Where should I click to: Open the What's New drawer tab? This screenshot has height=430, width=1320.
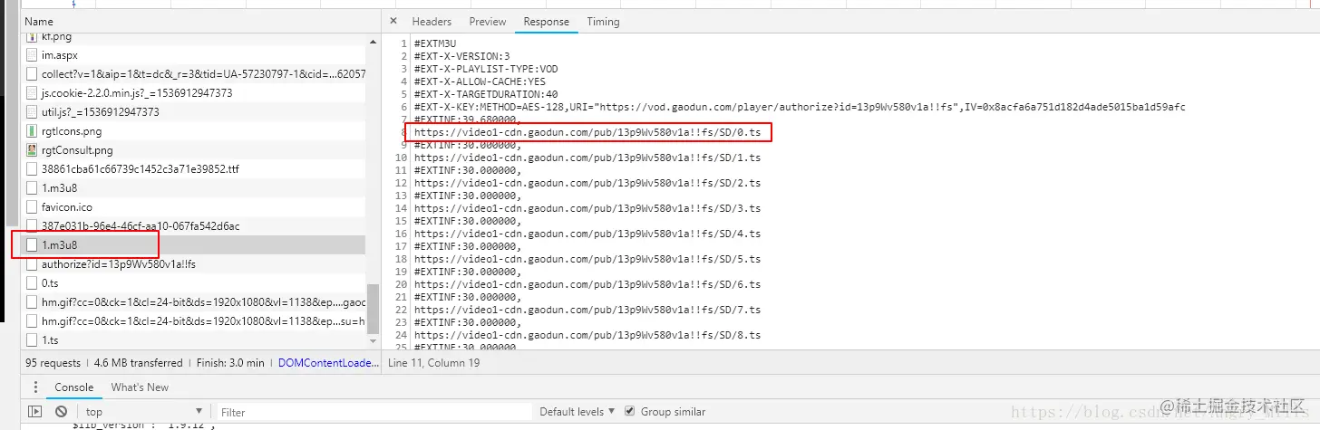(x=140, y=387)
